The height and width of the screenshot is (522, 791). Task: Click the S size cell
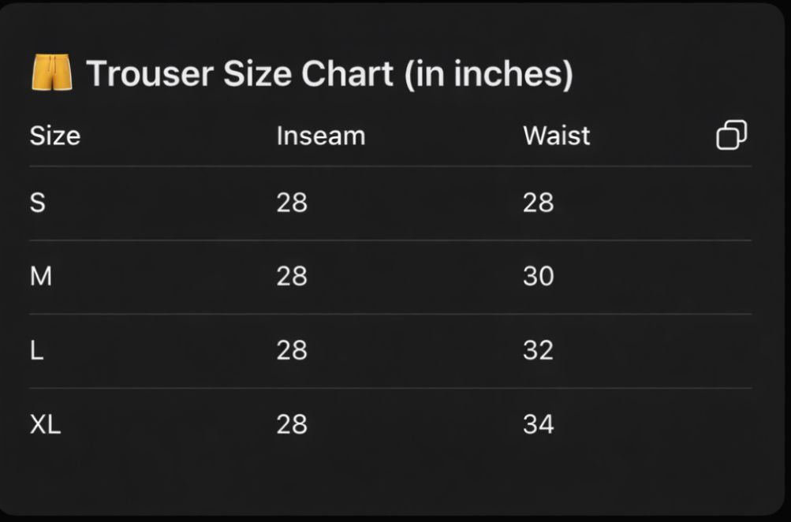pyautogui.click(x=38, y=203)
